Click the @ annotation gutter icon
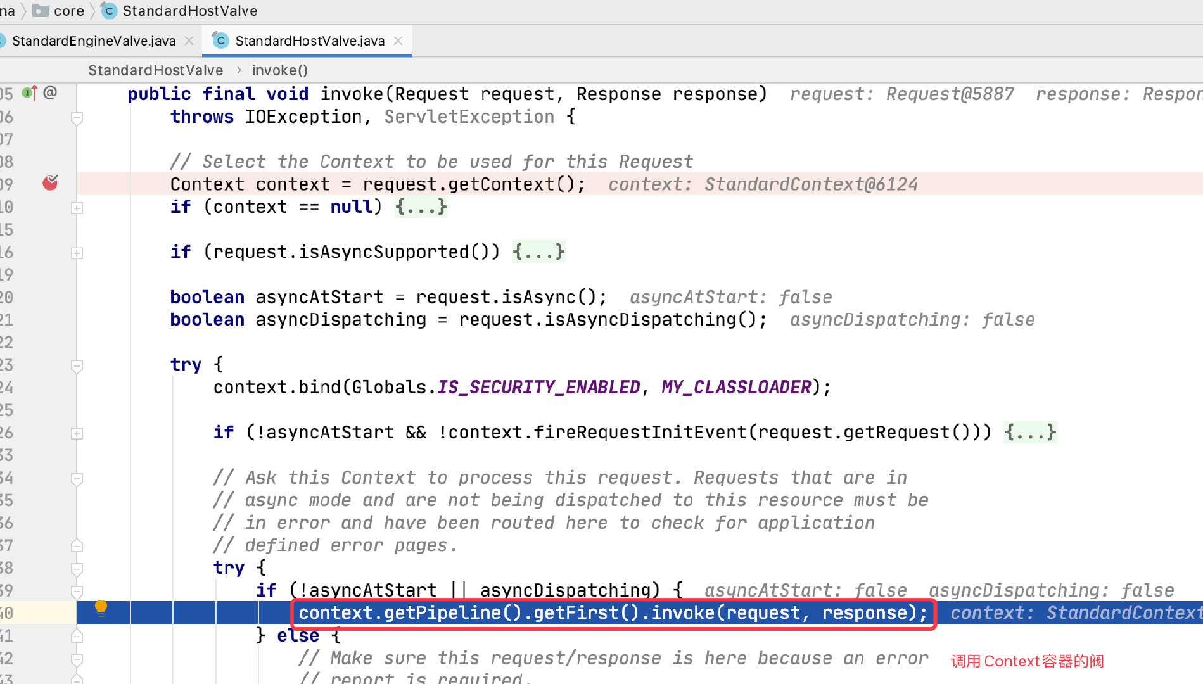The height and width of the screenshot is (684, 1203). (x=51, y=93)
